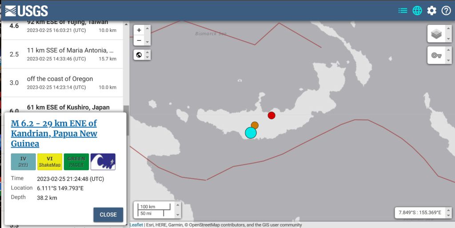The height and width of the screenshot is (228, 455).
Task: Expand the map layers control
Action: tap(436, 34)
